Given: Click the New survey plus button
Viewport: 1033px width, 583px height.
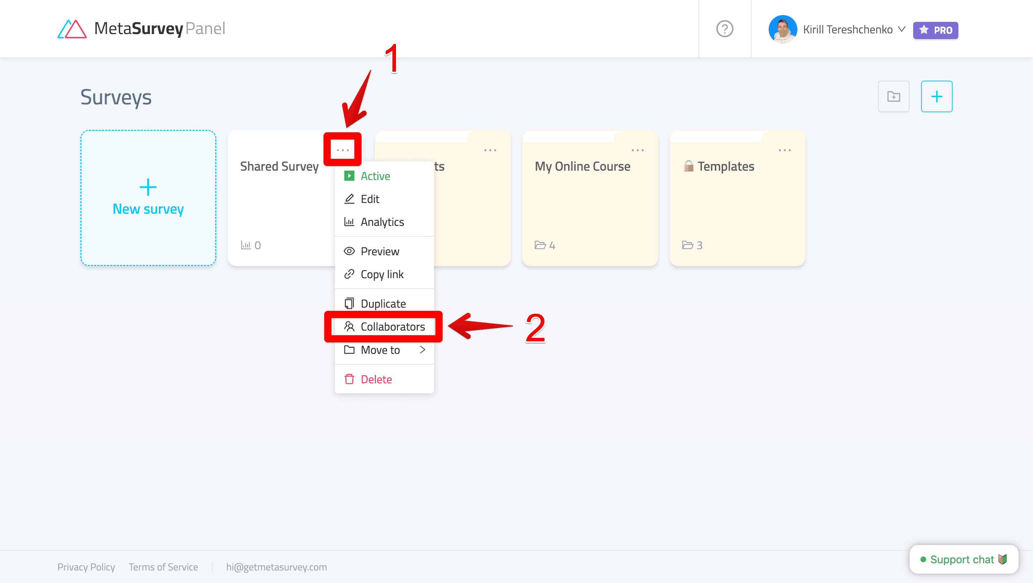Looking at the screenshot, I should tap(147, 187).
